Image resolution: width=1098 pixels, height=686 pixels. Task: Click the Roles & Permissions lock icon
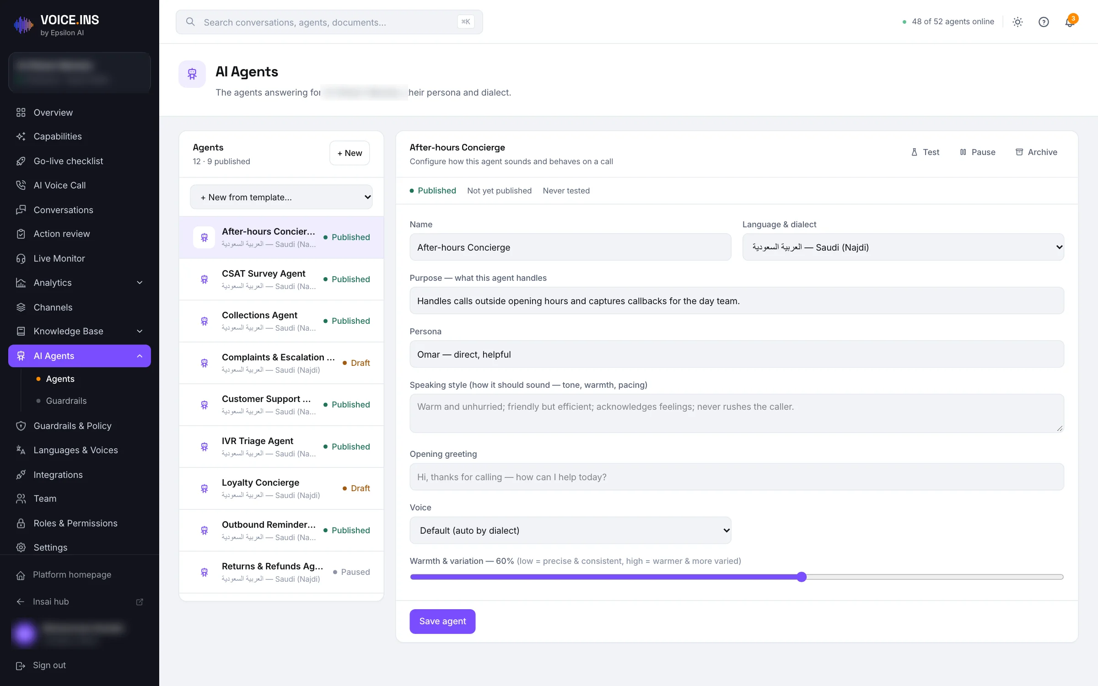21,523
